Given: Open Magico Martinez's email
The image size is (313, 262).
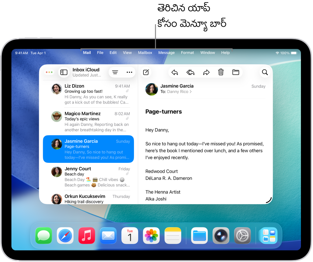Looking at the screenshot, I should pos(88,122).
